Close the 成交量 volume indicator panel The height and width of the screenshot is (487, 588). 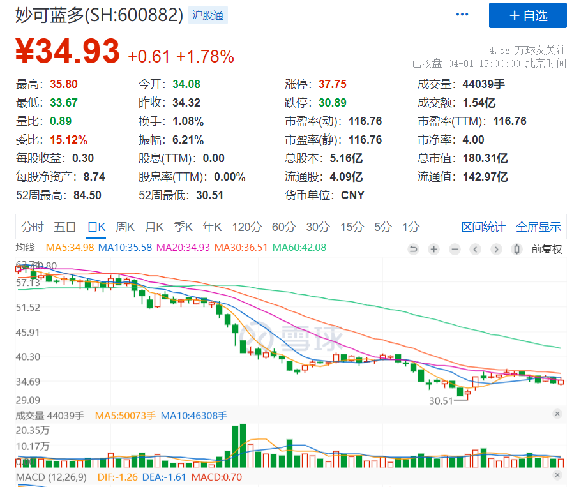(x=557, y=414)
